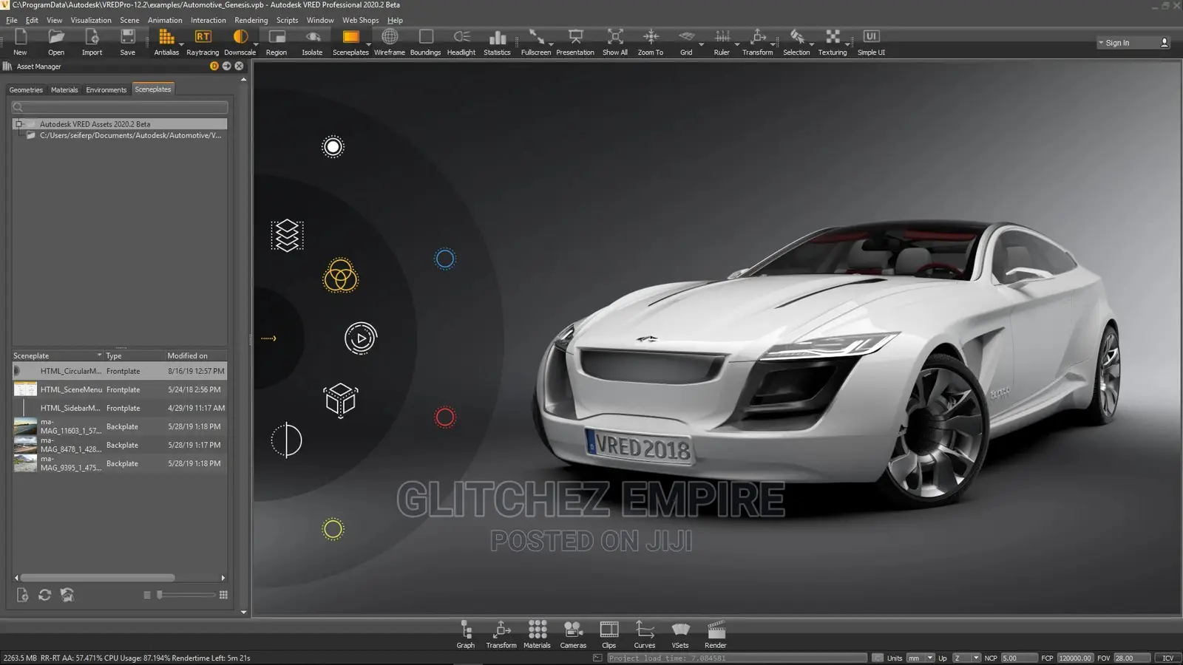This screenshot has height=665, width=1183.
Task: Open the bottom Transform module
Action: (501, 635)
